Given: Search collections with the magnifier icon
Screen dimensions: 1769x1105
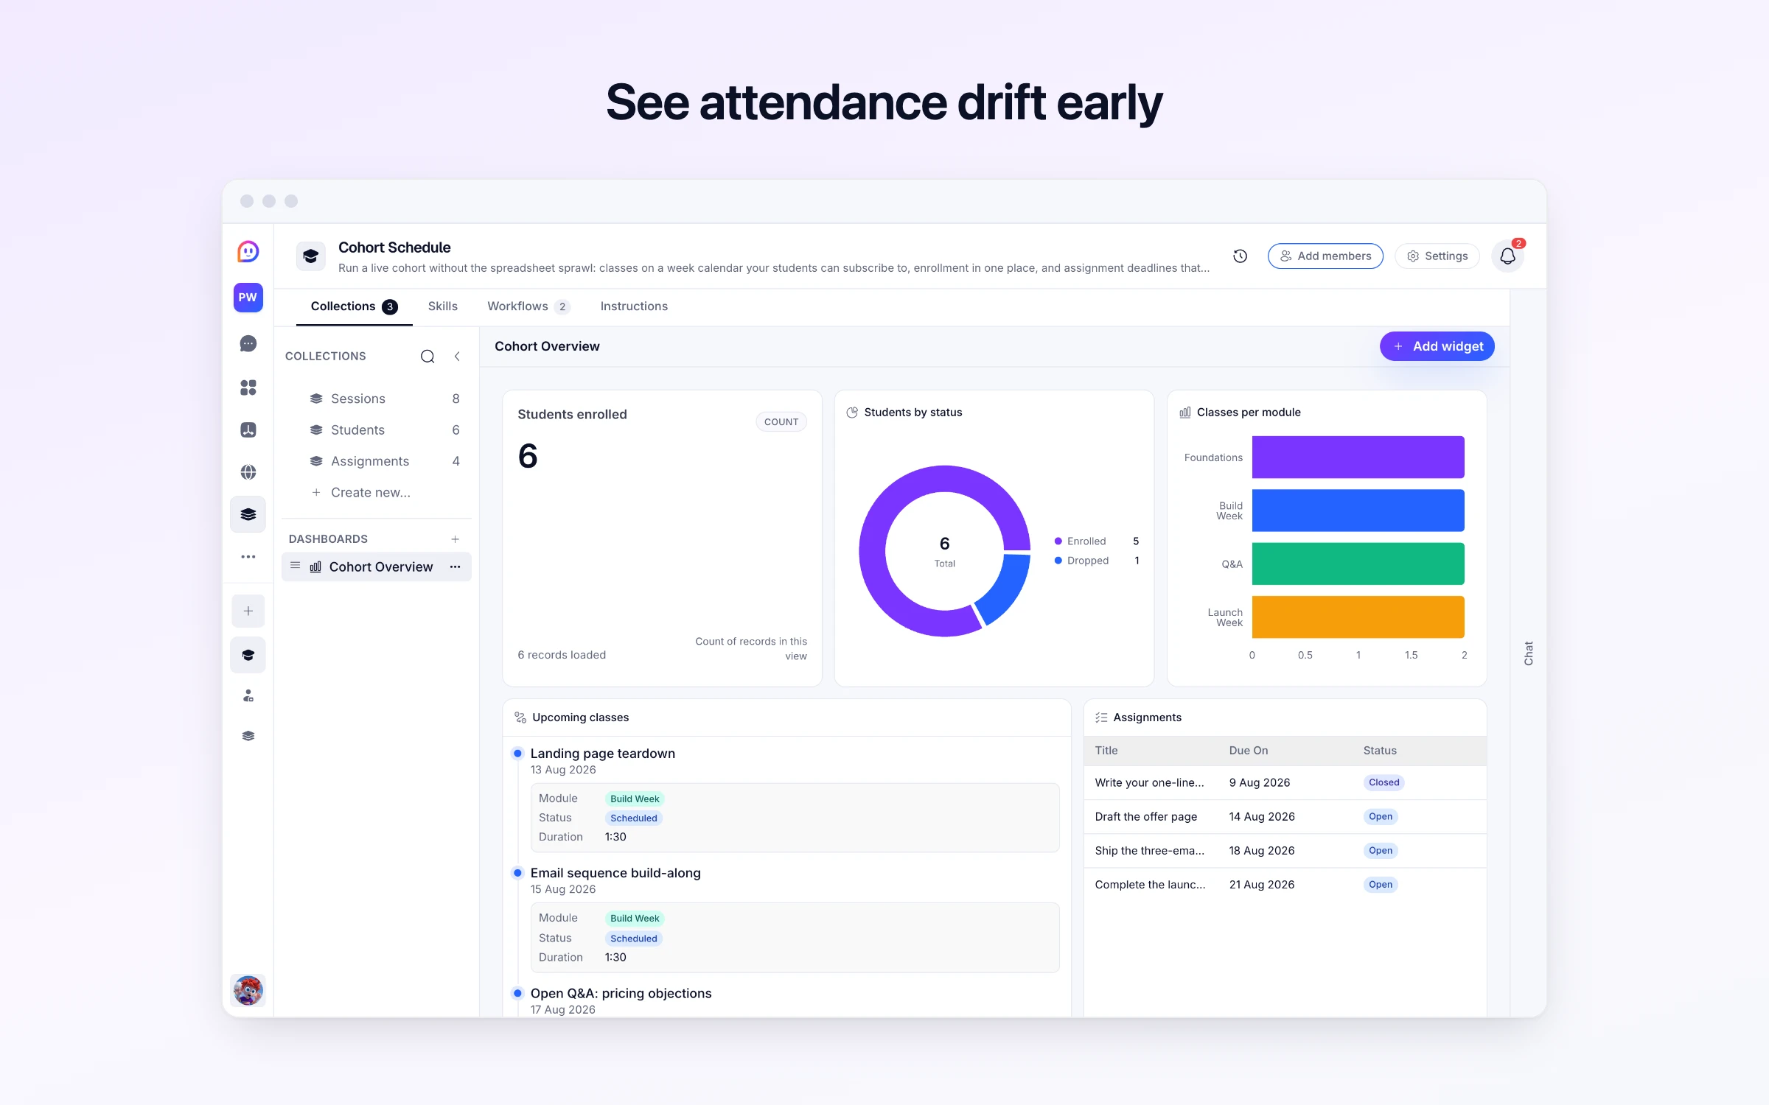Looking at the screenshot, I should tap(428, 357).
